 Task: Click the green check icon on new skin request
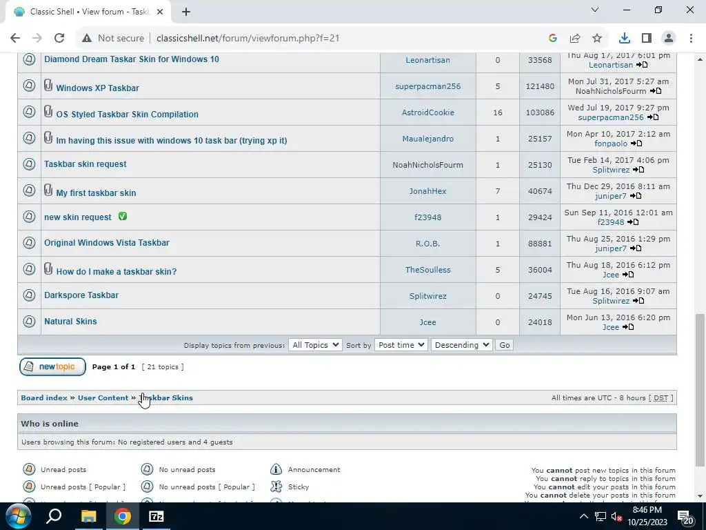pos(123,216)
